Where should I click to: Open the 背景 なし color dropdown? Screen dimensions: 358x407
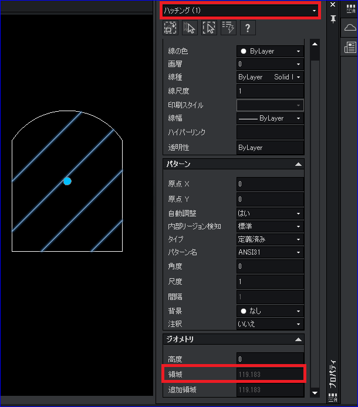click(x=270, y=311)
